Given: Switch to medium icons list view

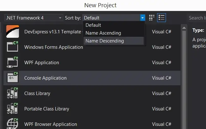Looking at the screenshot, I should click(162, 18).
